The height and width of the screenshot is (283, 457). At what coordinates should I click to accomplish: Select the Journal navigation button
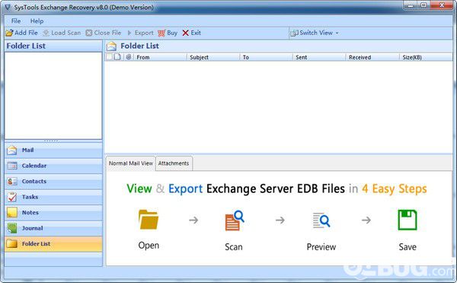53,228
